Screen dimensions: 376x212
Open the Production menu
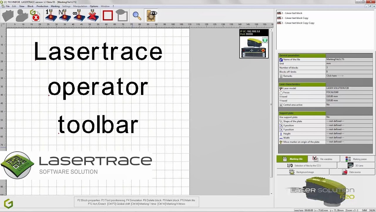point(42,6)
